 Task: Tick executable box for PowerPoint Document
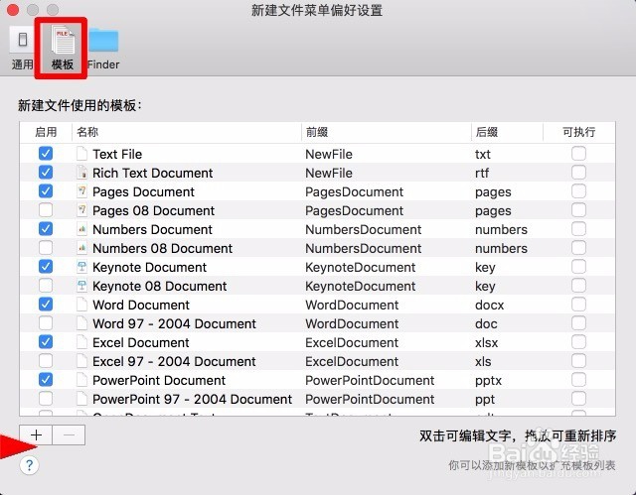click(578, 380)
